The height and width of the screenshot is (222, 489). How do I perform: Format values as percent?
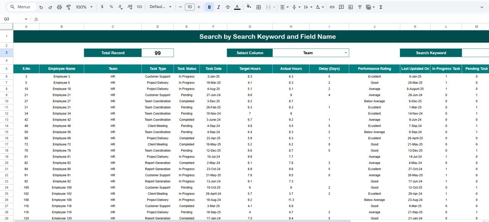click(x=111, y=7)
